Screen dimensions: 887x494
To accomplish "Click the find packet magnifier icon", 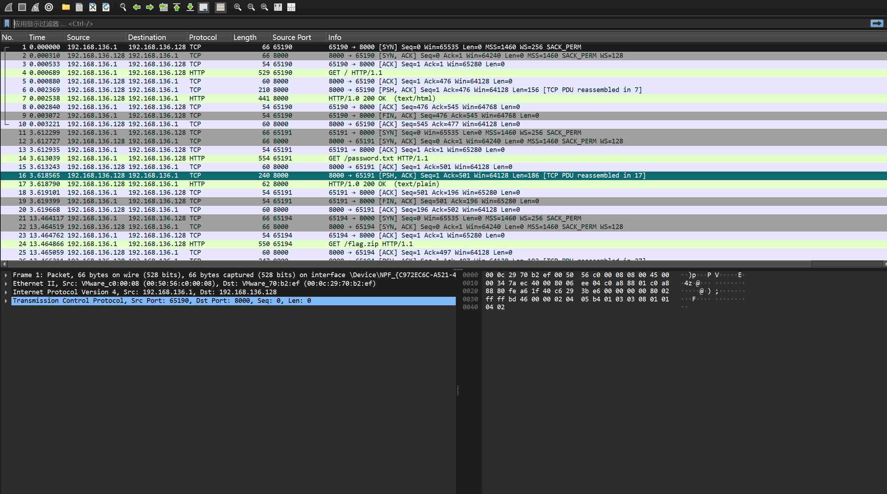I will pos(123,7).
